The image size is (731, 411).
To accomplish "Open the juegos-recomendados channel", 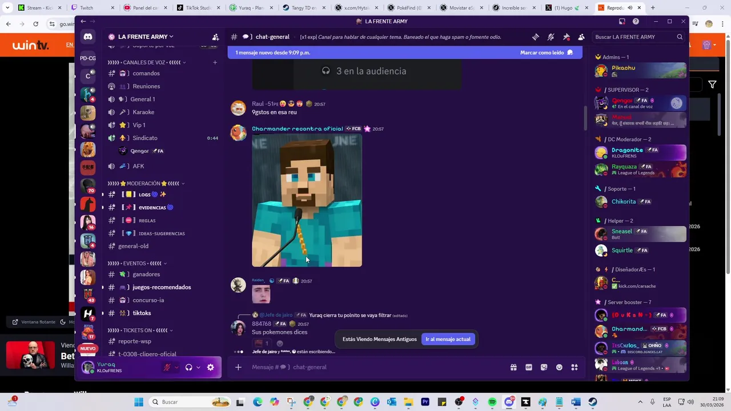I will point(163,287).
